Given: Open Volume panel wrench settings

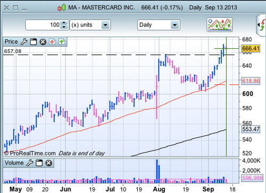Looking at the screenshot, I should point(30,163).
